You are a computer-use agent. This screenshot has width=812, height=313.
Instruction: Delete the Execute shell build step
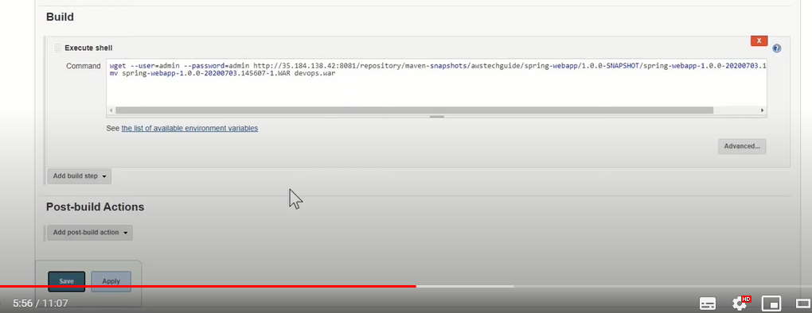pyautogui.click(x=759, y=41)
